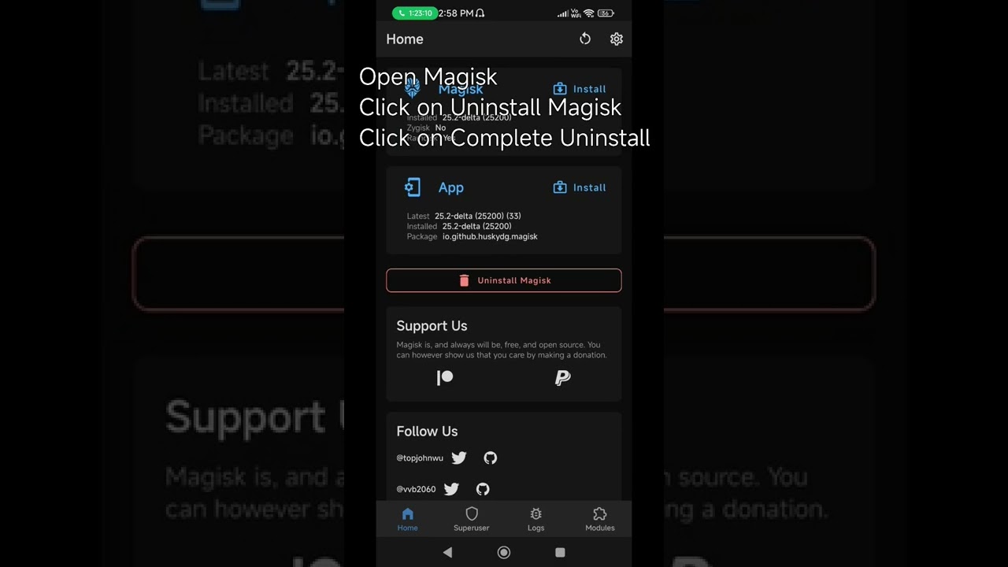The height and width of the screenshot is (567, 1008).
Task: Switch to the Superuser tab
Action: (x=472, y=520)
